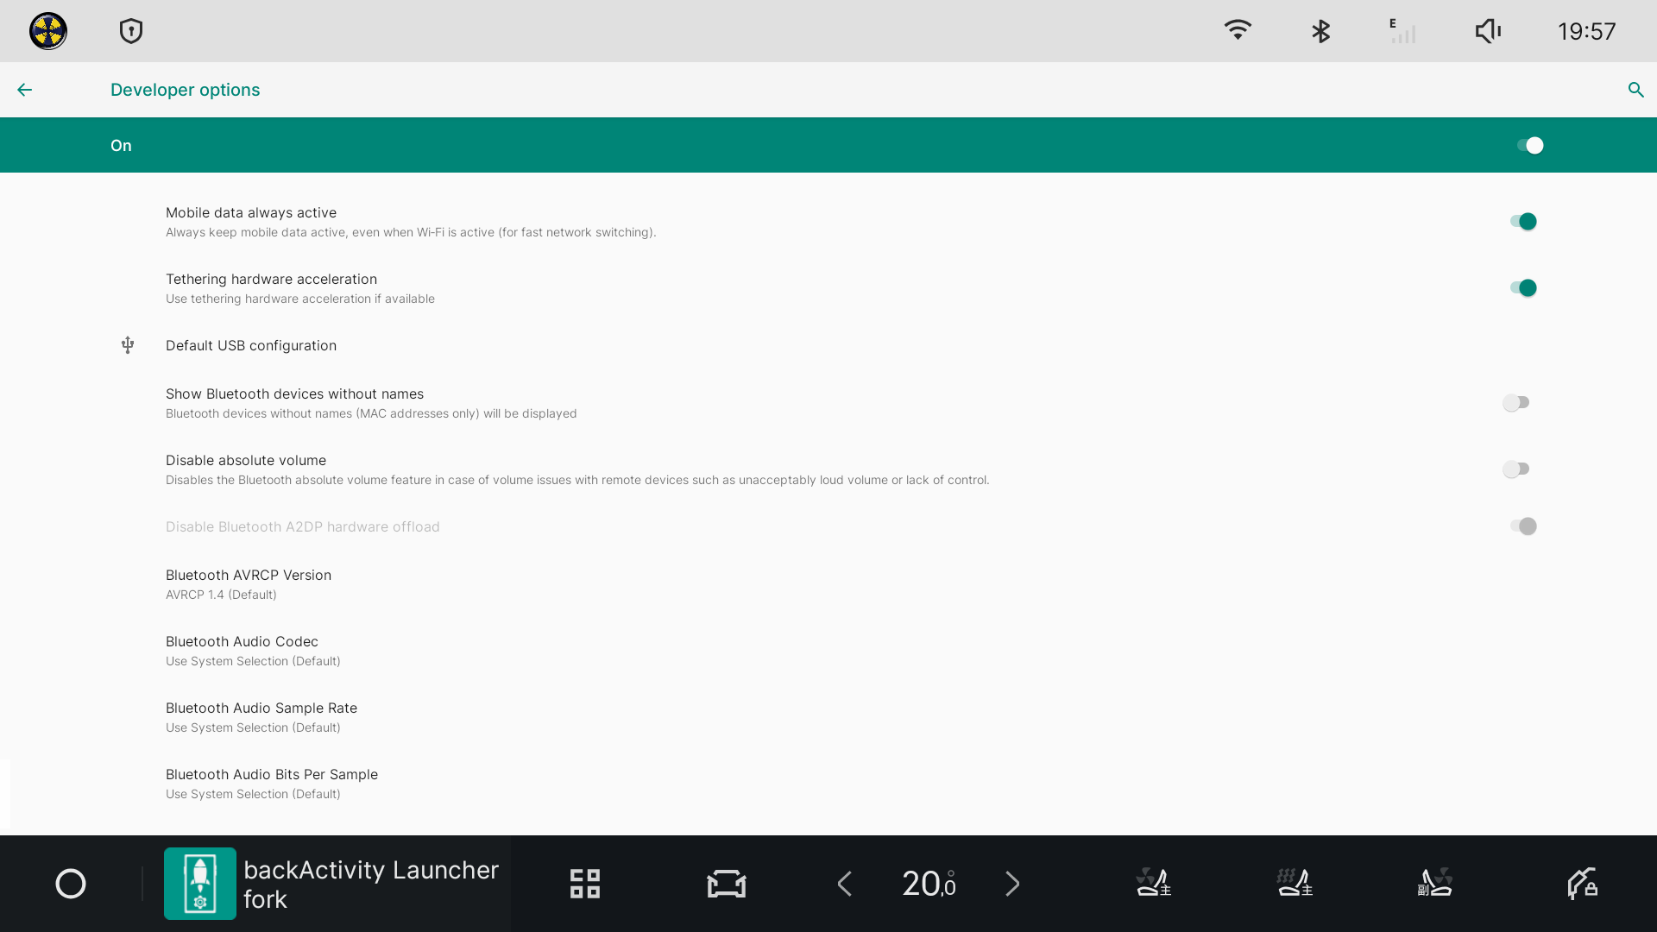Toggle Tethering hardware acceleration off

pyautogui.click(x=1522, y=288)
